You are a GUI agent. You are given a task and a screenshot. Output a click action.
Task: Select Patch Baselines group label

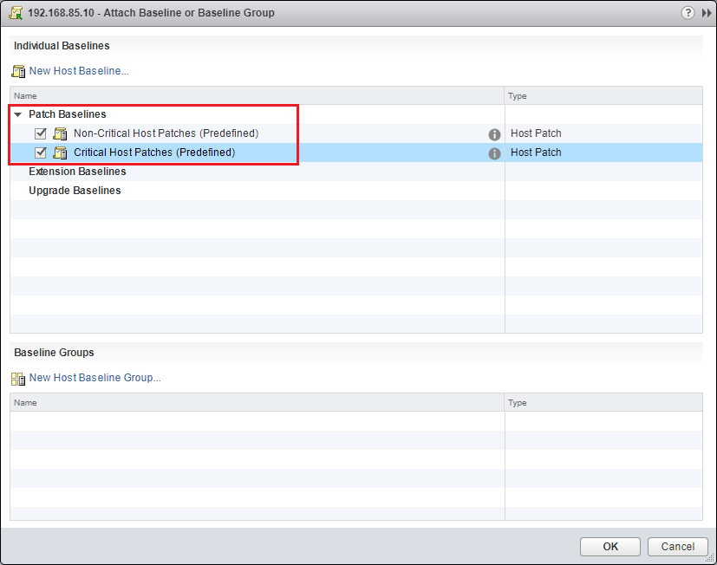68,114
